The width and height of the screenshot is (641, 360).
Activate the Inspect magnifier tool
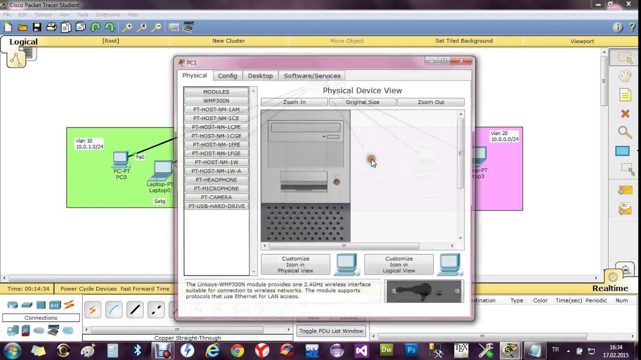pos(625,132)
